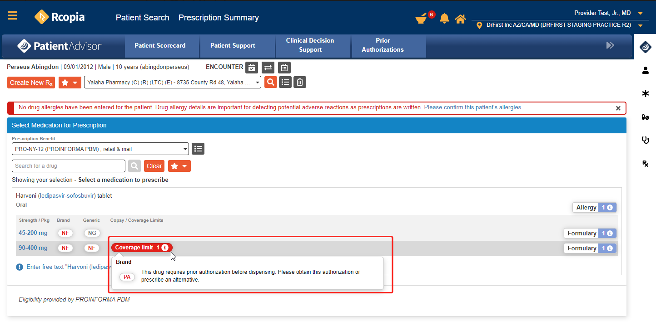The height and width of the screenshot is (336, 656).
Task: Open the favorites star dropdown beside Clear
Action: (179, 166)
